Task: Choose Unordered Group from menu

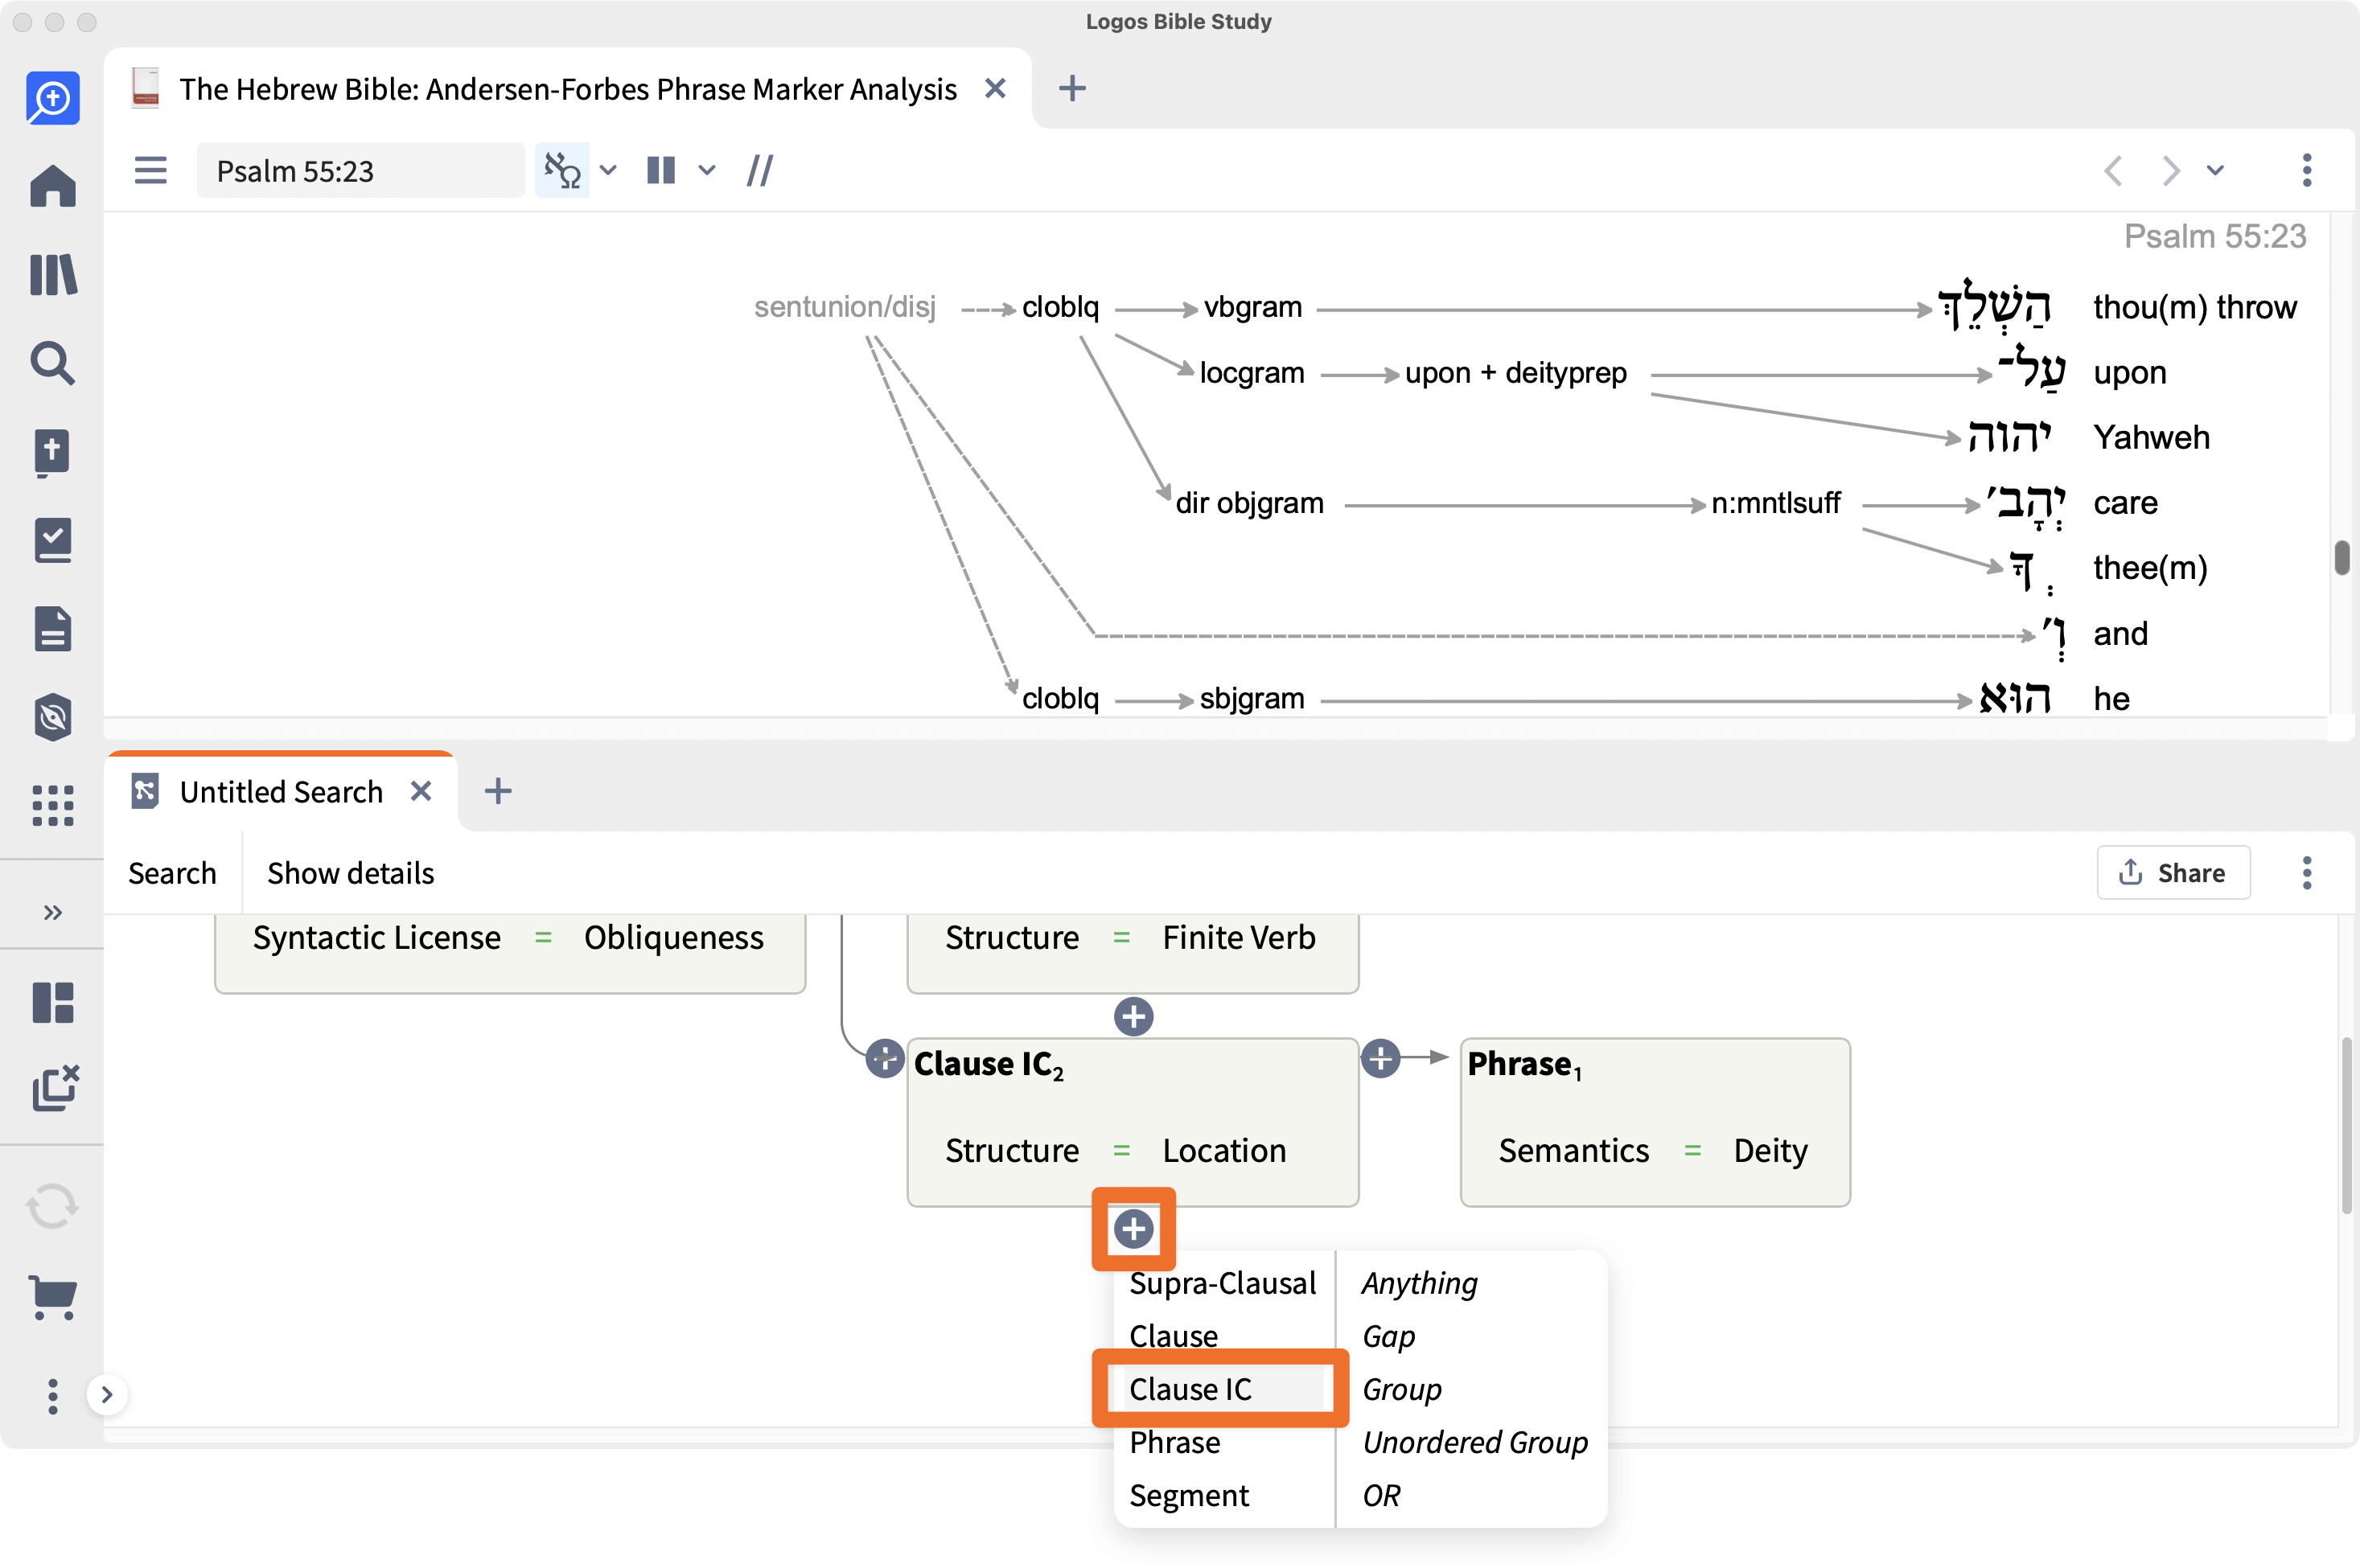Action: coord(1474,1442)
